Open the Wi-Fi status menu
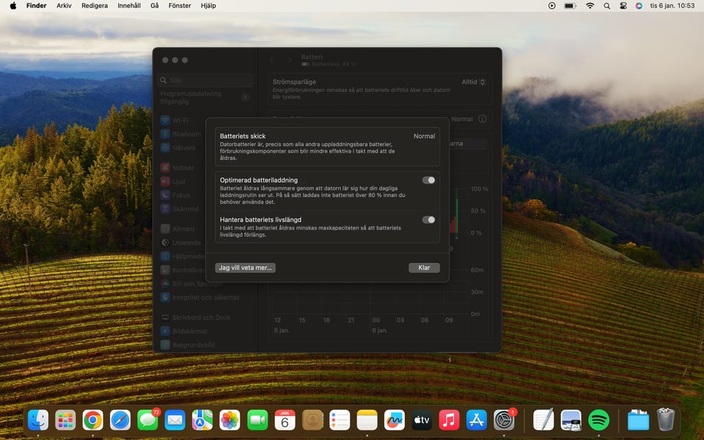 590,5
